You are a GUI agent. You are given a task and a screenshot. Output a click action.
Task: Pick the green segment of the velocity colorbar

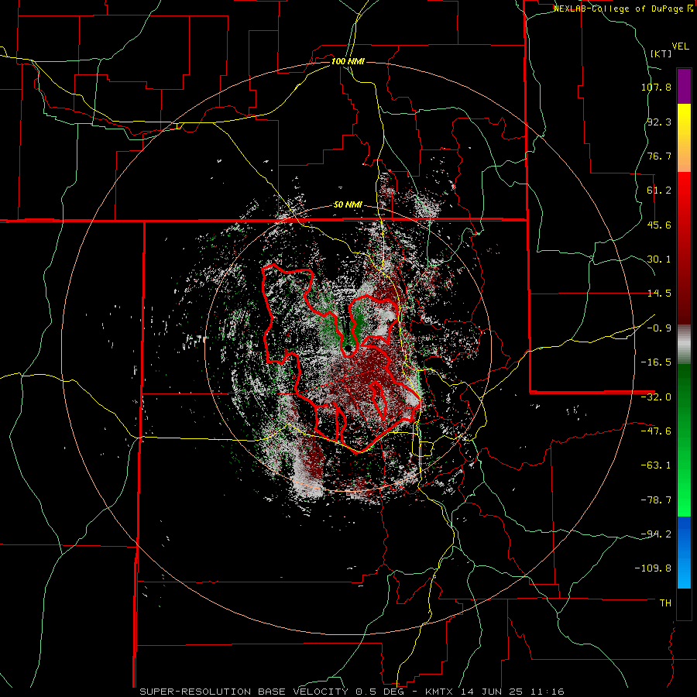684,440
